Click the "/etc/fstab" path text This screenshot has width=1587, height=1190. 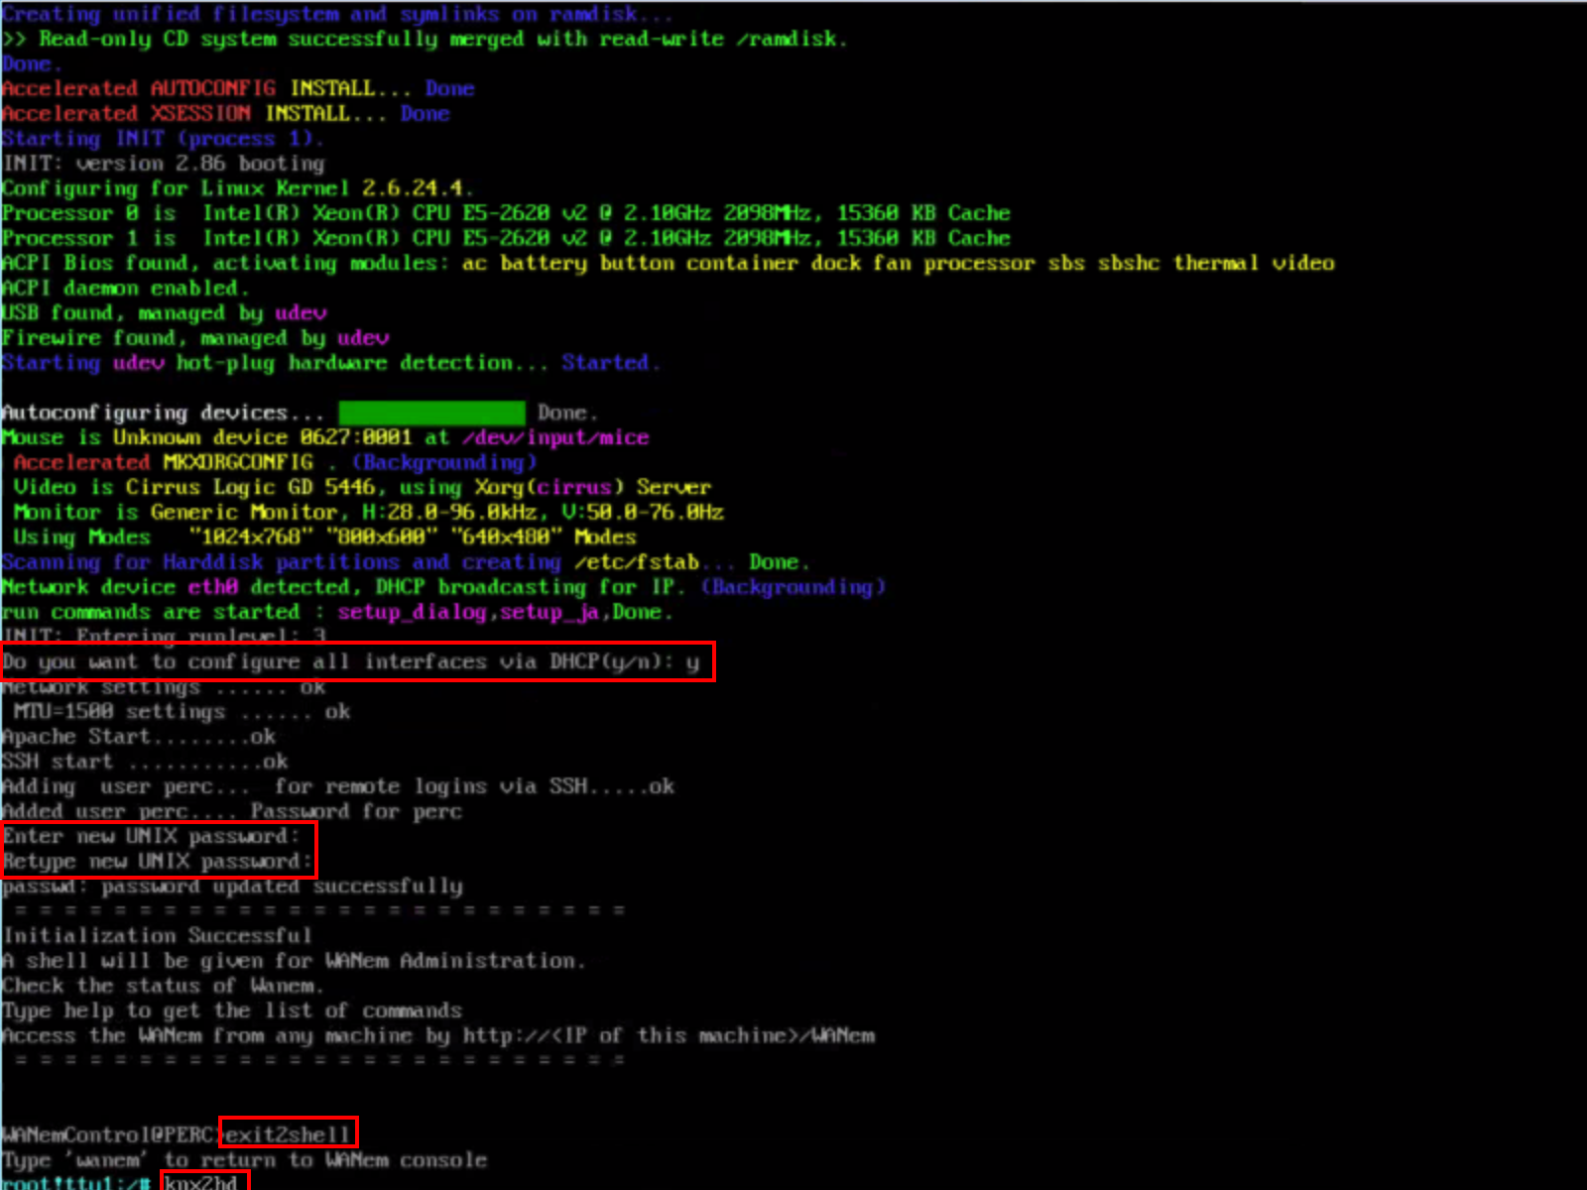click(x=636, y=562)
